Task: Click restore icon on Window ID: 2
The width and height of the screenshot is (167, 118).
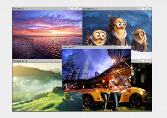Action: point(146,9)
